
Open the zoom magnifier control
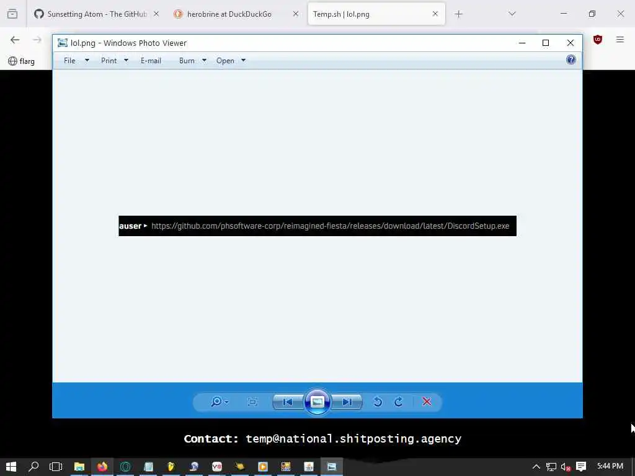point(219,402)
